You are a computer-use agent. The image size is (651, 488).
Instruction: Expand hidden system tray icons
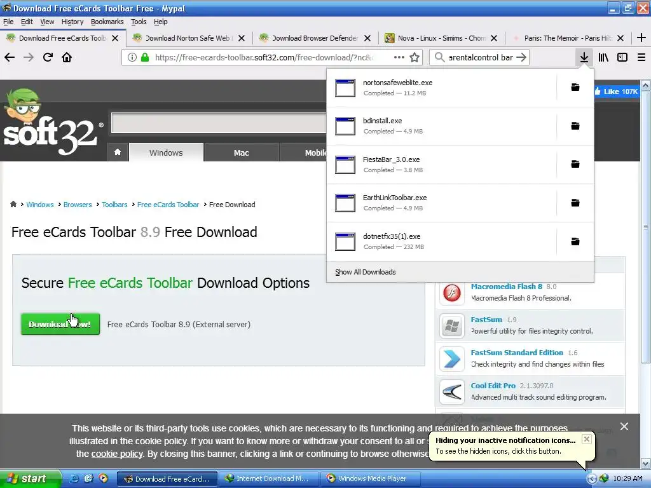pyautogui.click(x=591, y=478)
